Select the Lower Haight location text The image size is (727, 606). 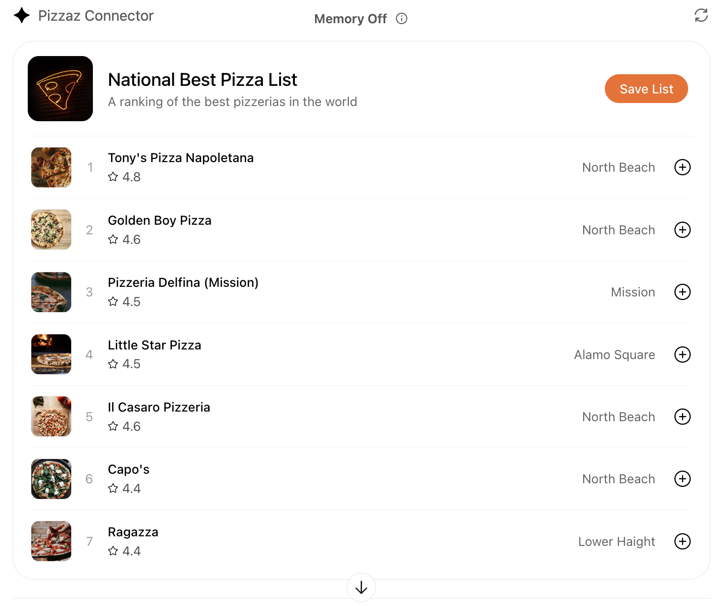point(616,541)
